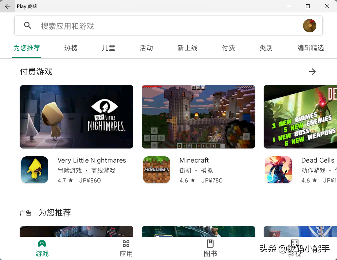Select the 游戏 bottom navigation item
Image resolution: width=337 pixels, height=260 pixels.
point(42,249)
